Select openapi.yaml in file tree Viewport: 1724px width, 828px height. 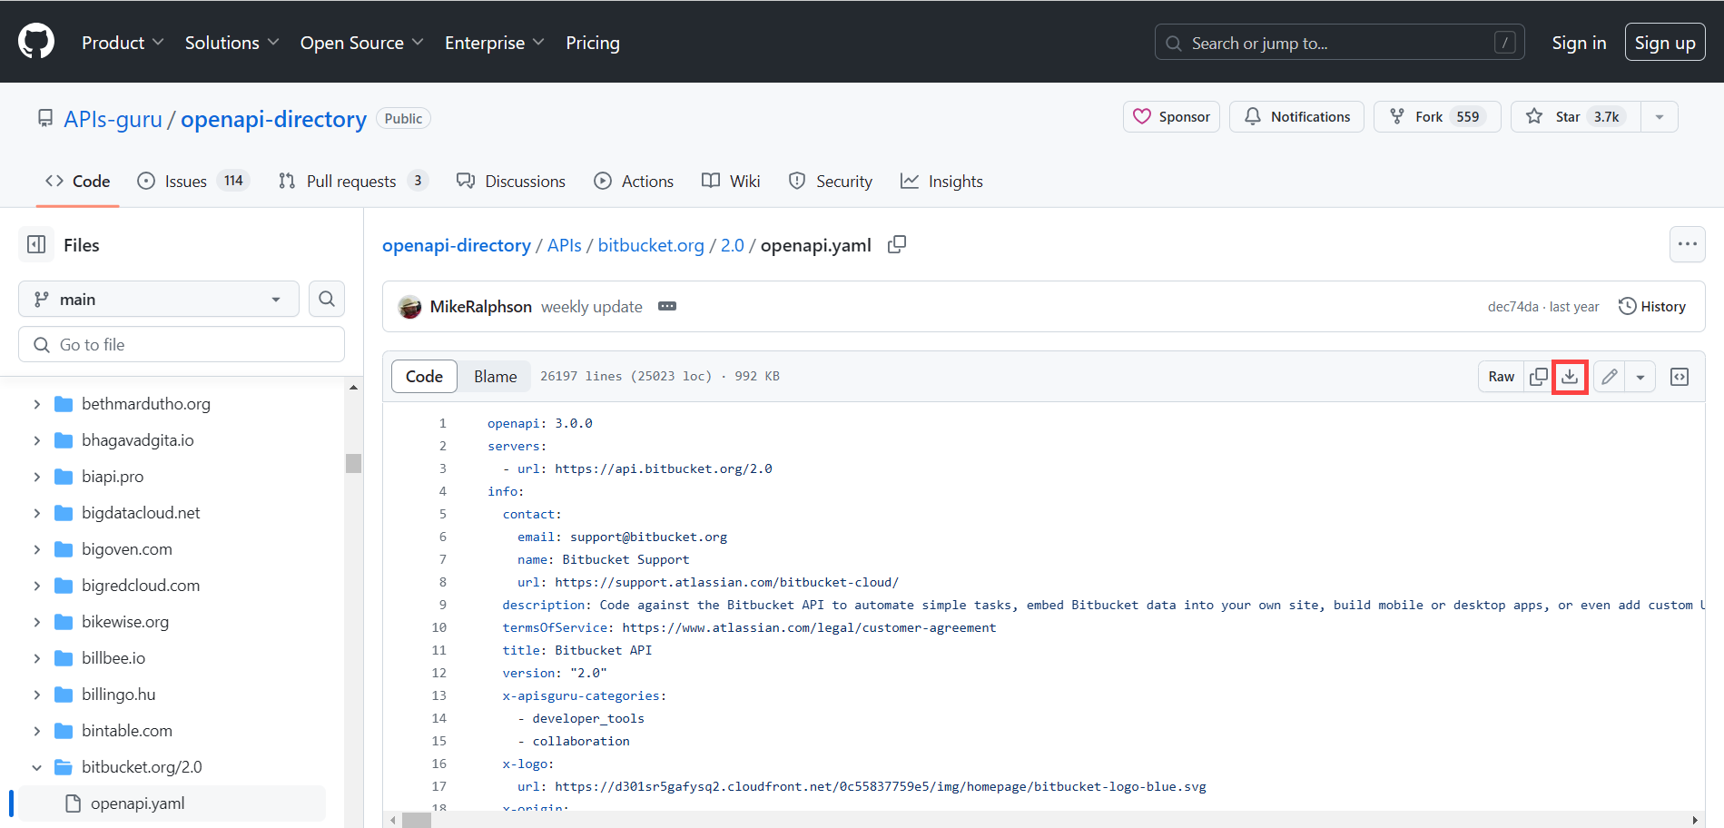(172, 803)
